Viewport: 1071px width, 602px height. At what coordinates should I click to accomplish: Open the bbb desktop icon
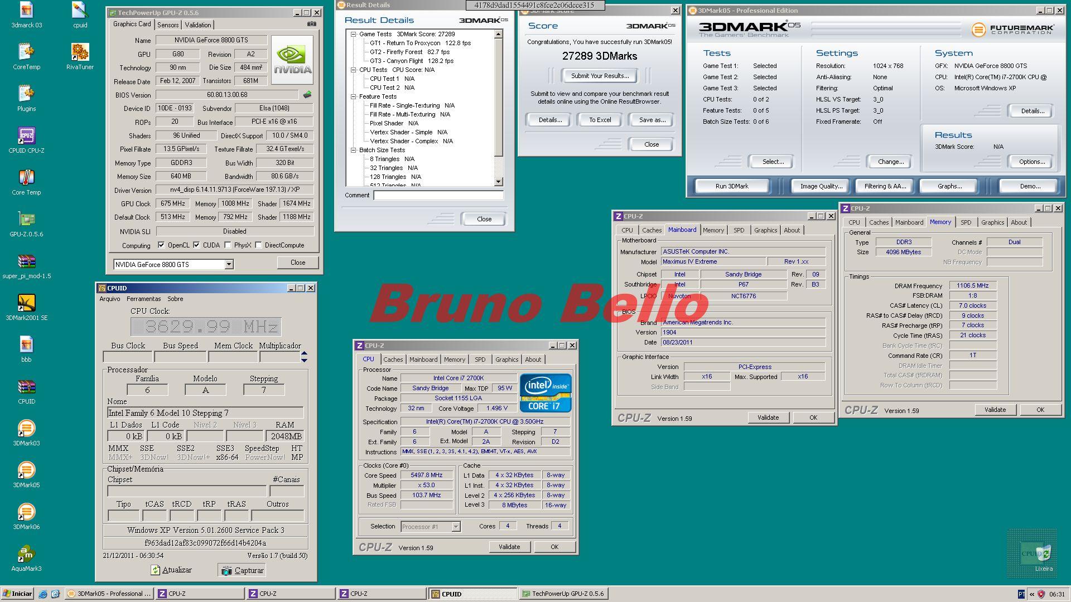(26, 349)
